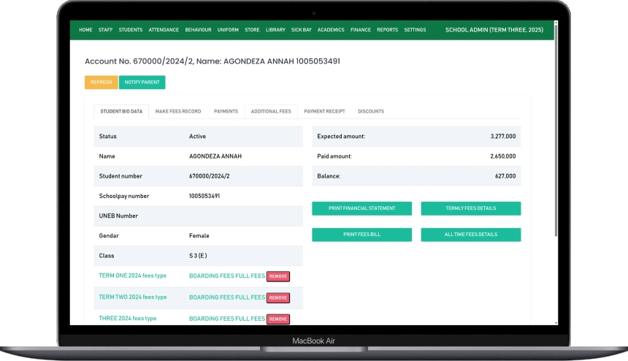The width and height of the screenshot is (628, 361).
Task: Switch to the Make Fees Record tab
Action: pyautogui.click(x=178, y=112)
